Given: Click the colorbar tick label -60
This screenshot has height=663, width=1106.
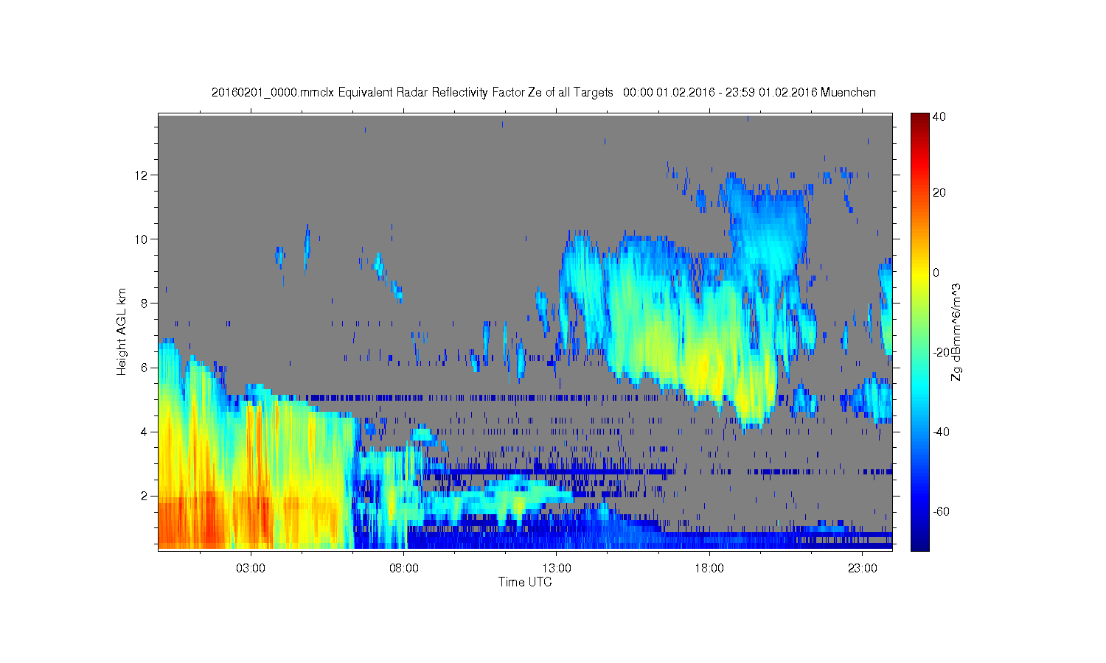Looking at the screenshot, I should click(941, 511).
